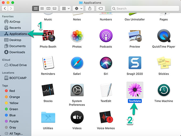Open the BOOTCAMP volume
Screen dimensions: 181x136
(16, 78)
